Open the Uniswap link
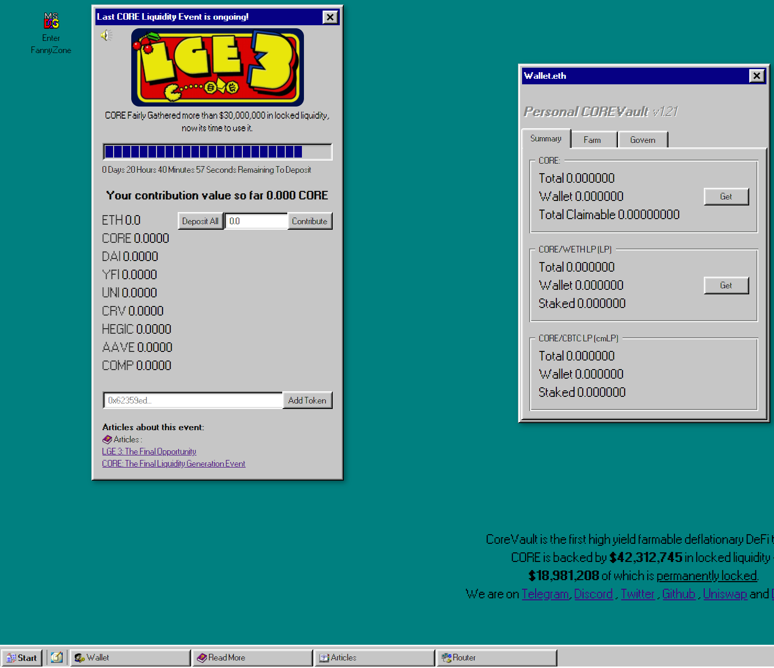This screenshot has height=668, width=774. 725,594
